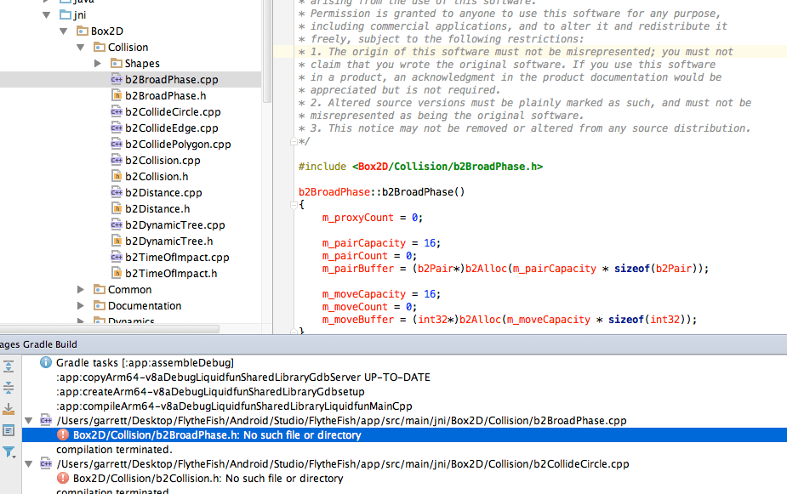Screen dimensions: 787x494
Task: Select the copyArm64 GdbServer UP-TO-DATE line
Action: click(243, 378)
